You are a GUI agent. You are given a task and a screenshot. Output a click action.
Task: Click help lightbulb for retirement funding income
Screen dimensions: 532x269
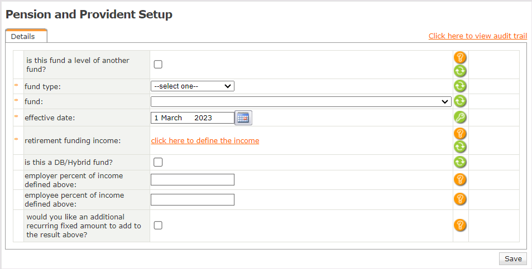click(x=460, y=134)
